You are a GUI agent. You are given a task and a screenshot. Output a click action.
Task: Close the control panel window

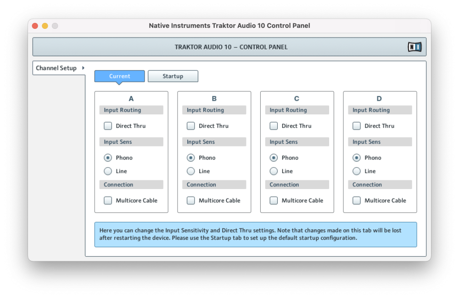click(x=35, y=26)
